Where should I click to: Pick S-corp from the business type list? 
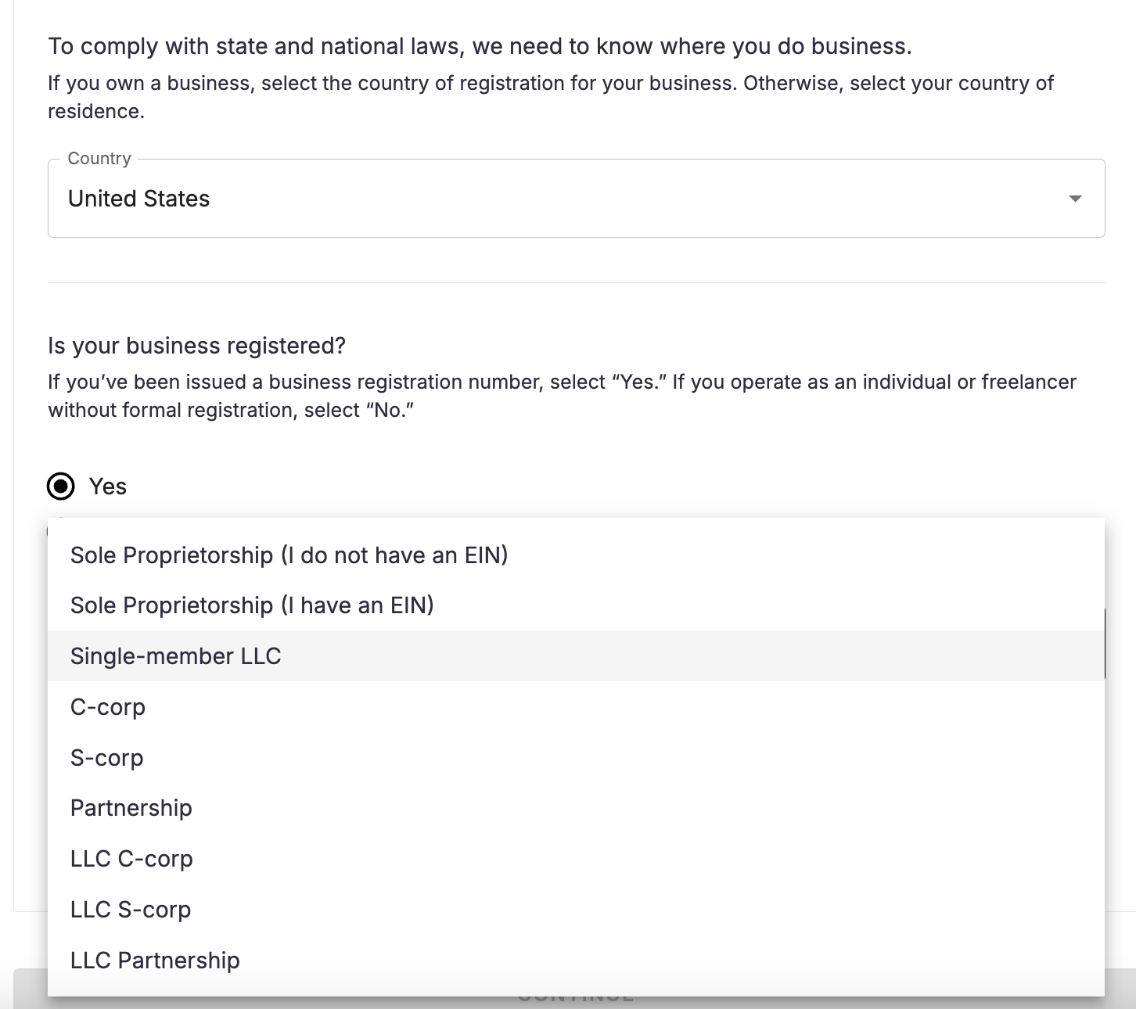pyautogui.click(x=107, y=758)
